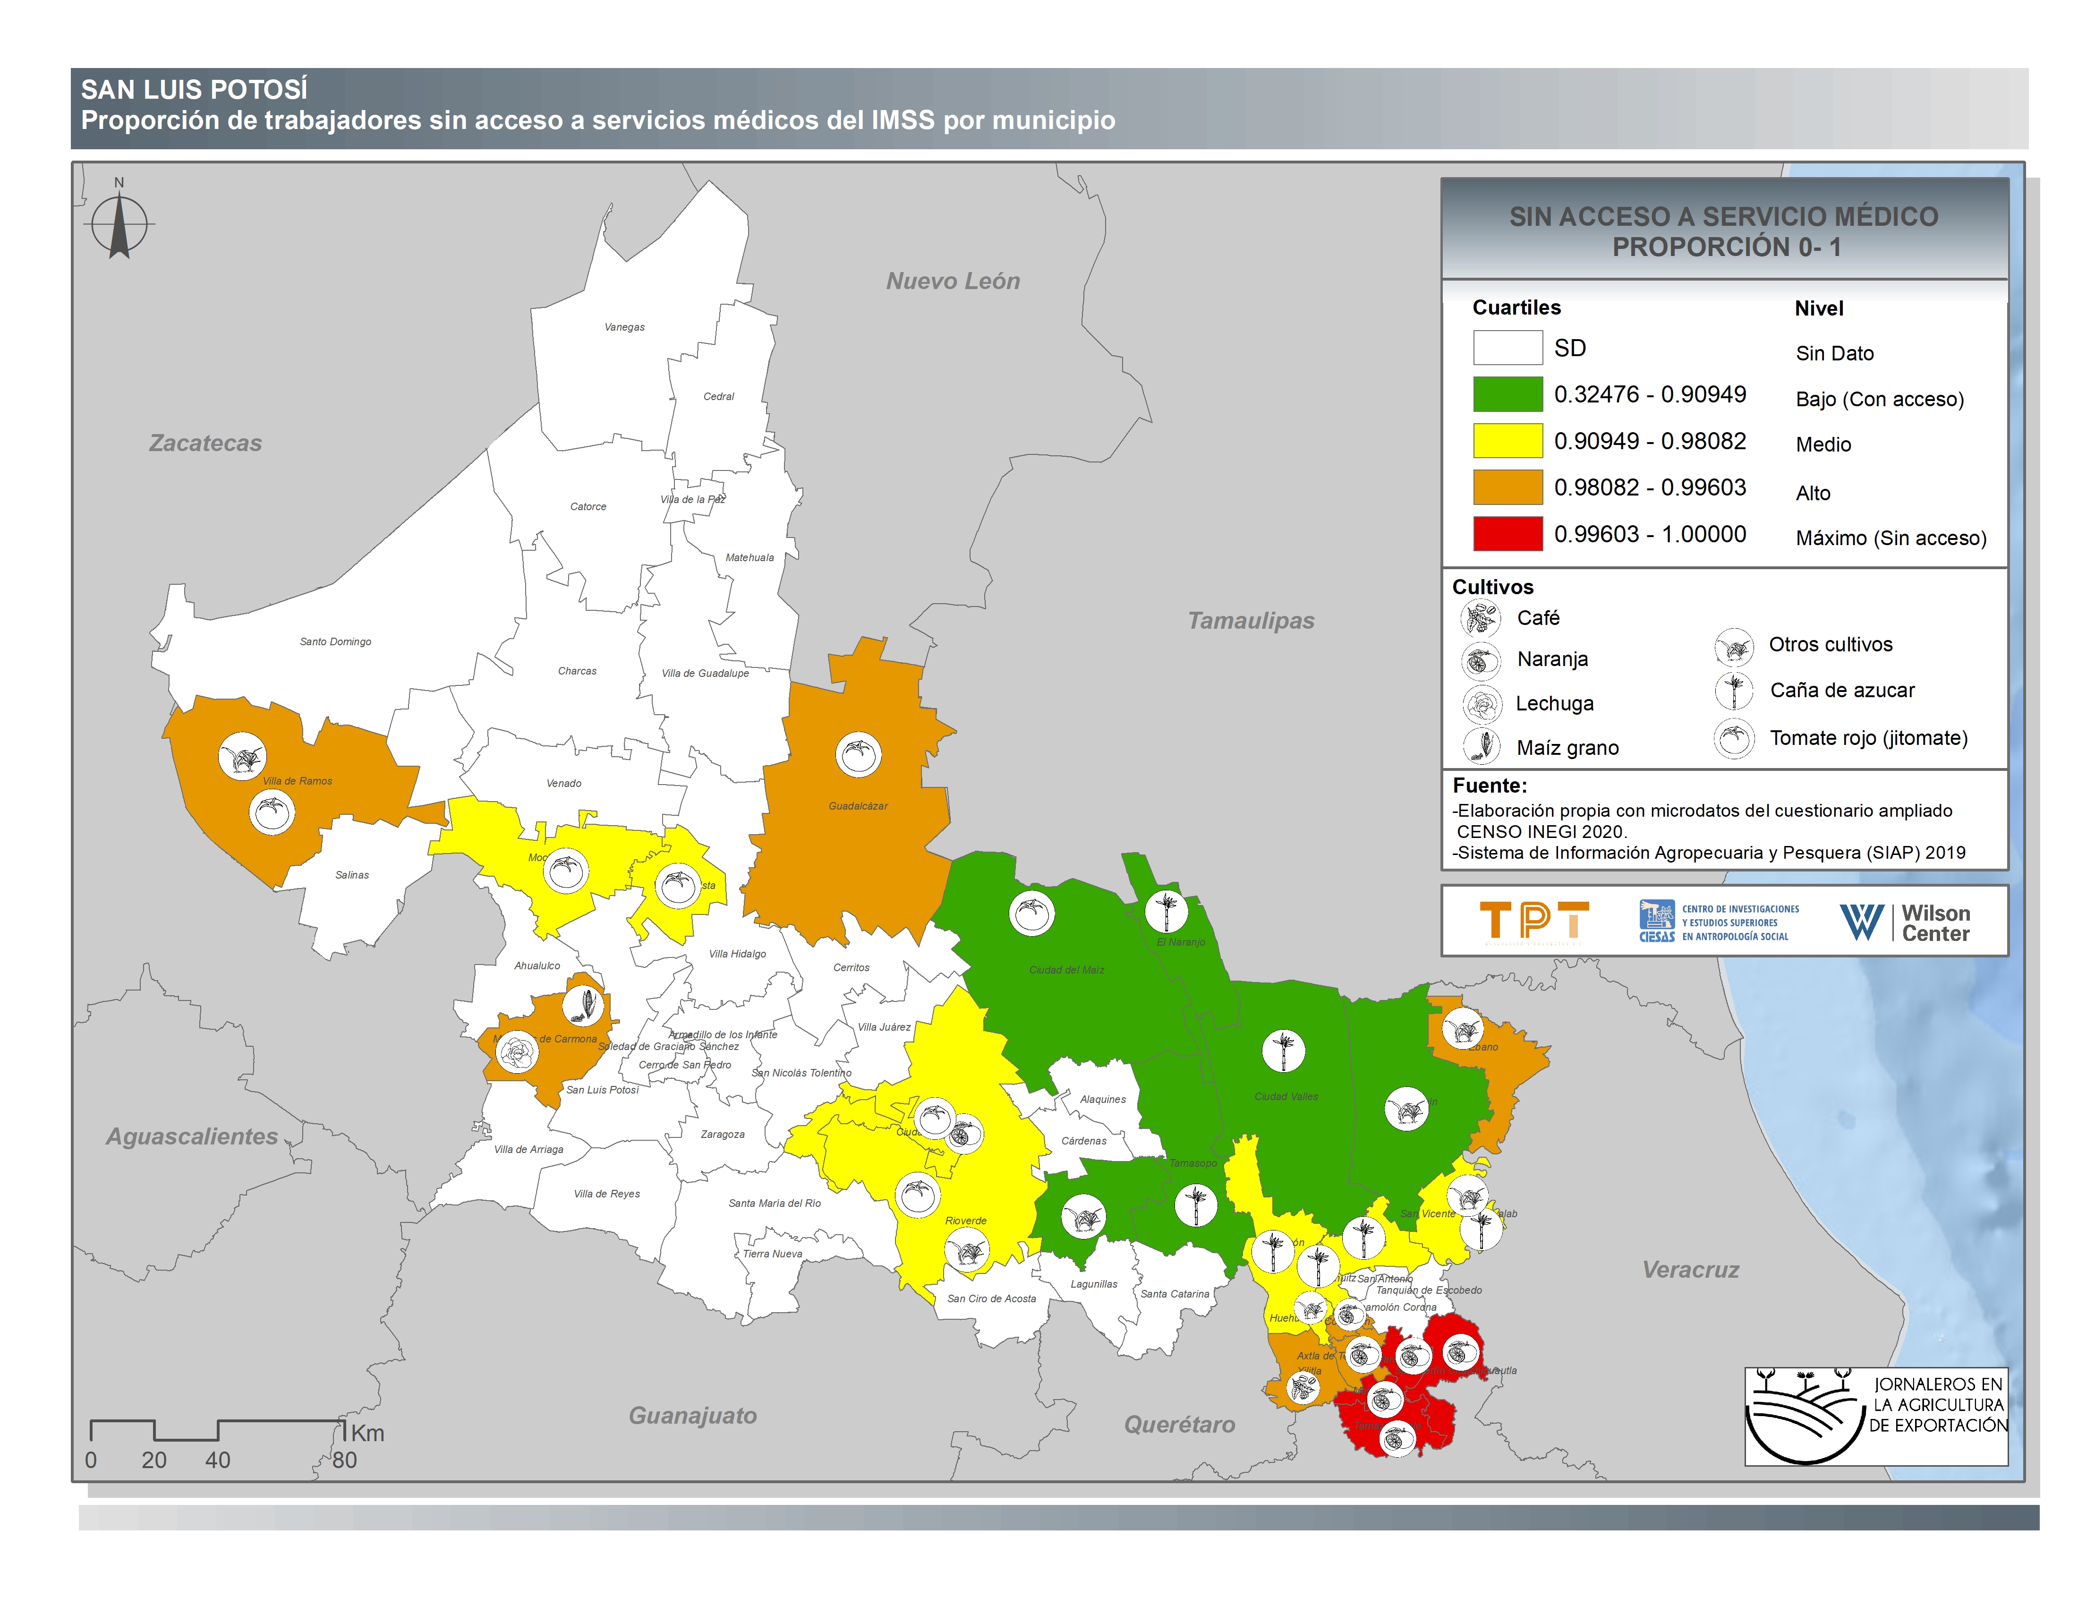
Task: Click the orange Alto quartile swatch
Action: (1507, 487)
